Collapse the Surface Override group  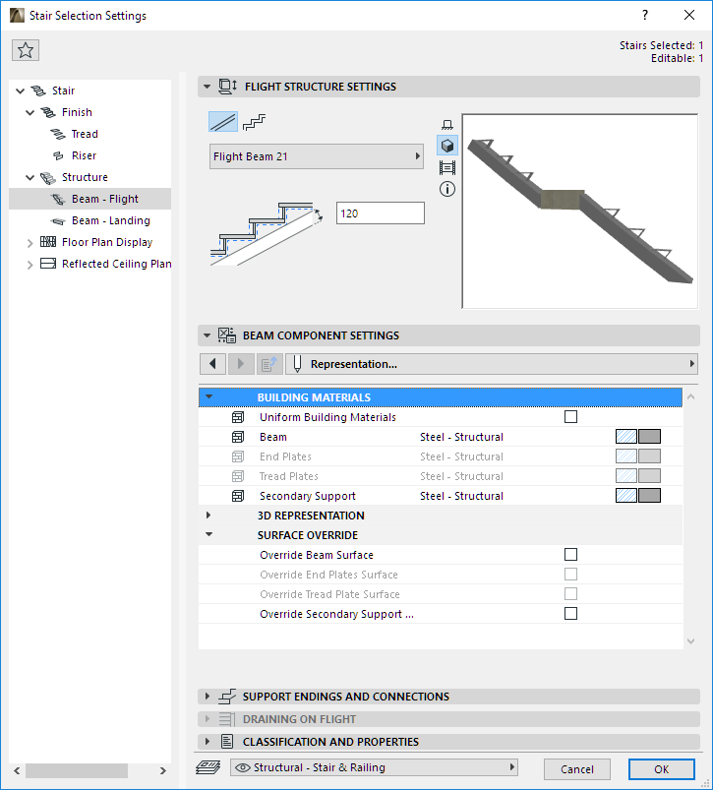coord(208,534)
